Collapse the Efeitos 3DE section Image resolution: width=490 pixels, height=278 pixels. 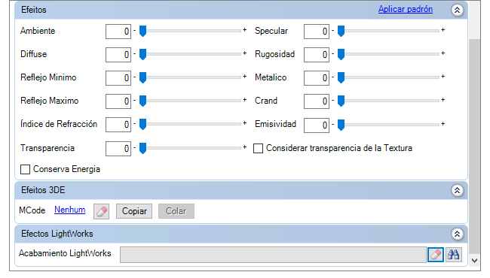(457, 190)
